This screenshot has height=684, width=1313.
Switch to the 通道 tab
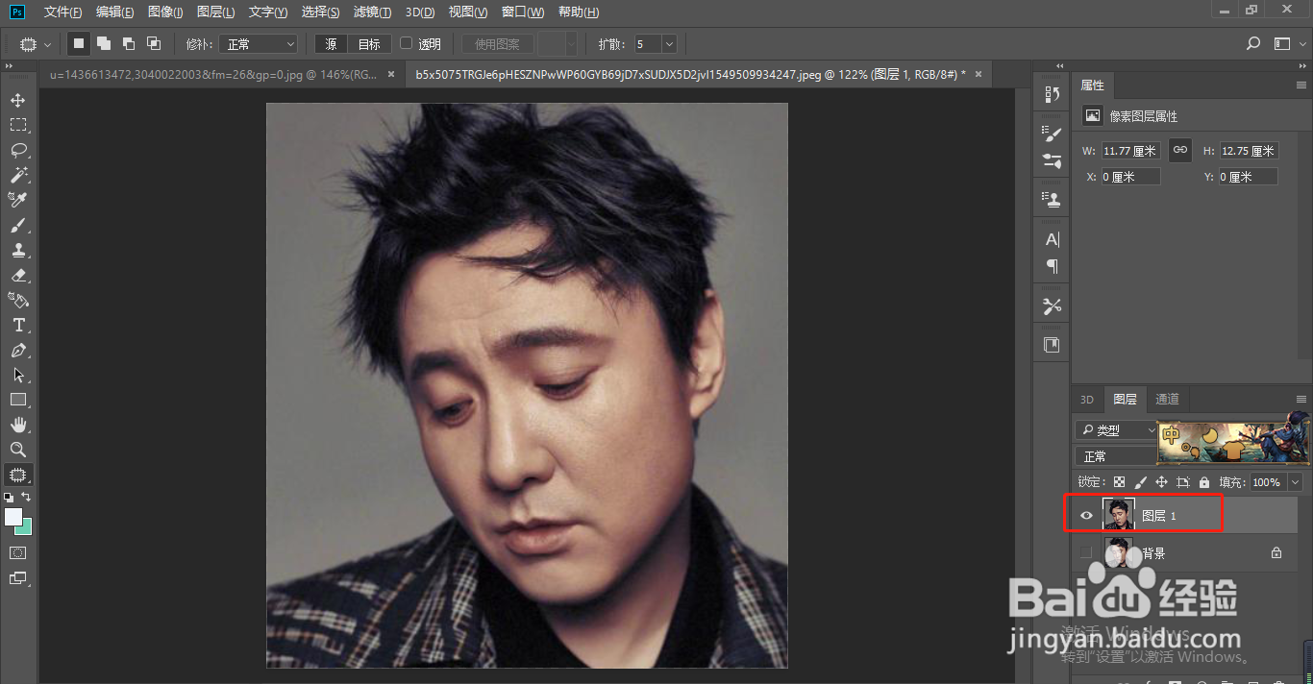coord(1167,400)
